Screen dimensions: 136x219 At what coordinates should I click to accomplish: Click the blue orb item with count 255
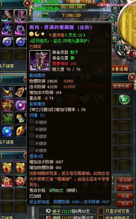pyautogui.click(x=7, y=42)
